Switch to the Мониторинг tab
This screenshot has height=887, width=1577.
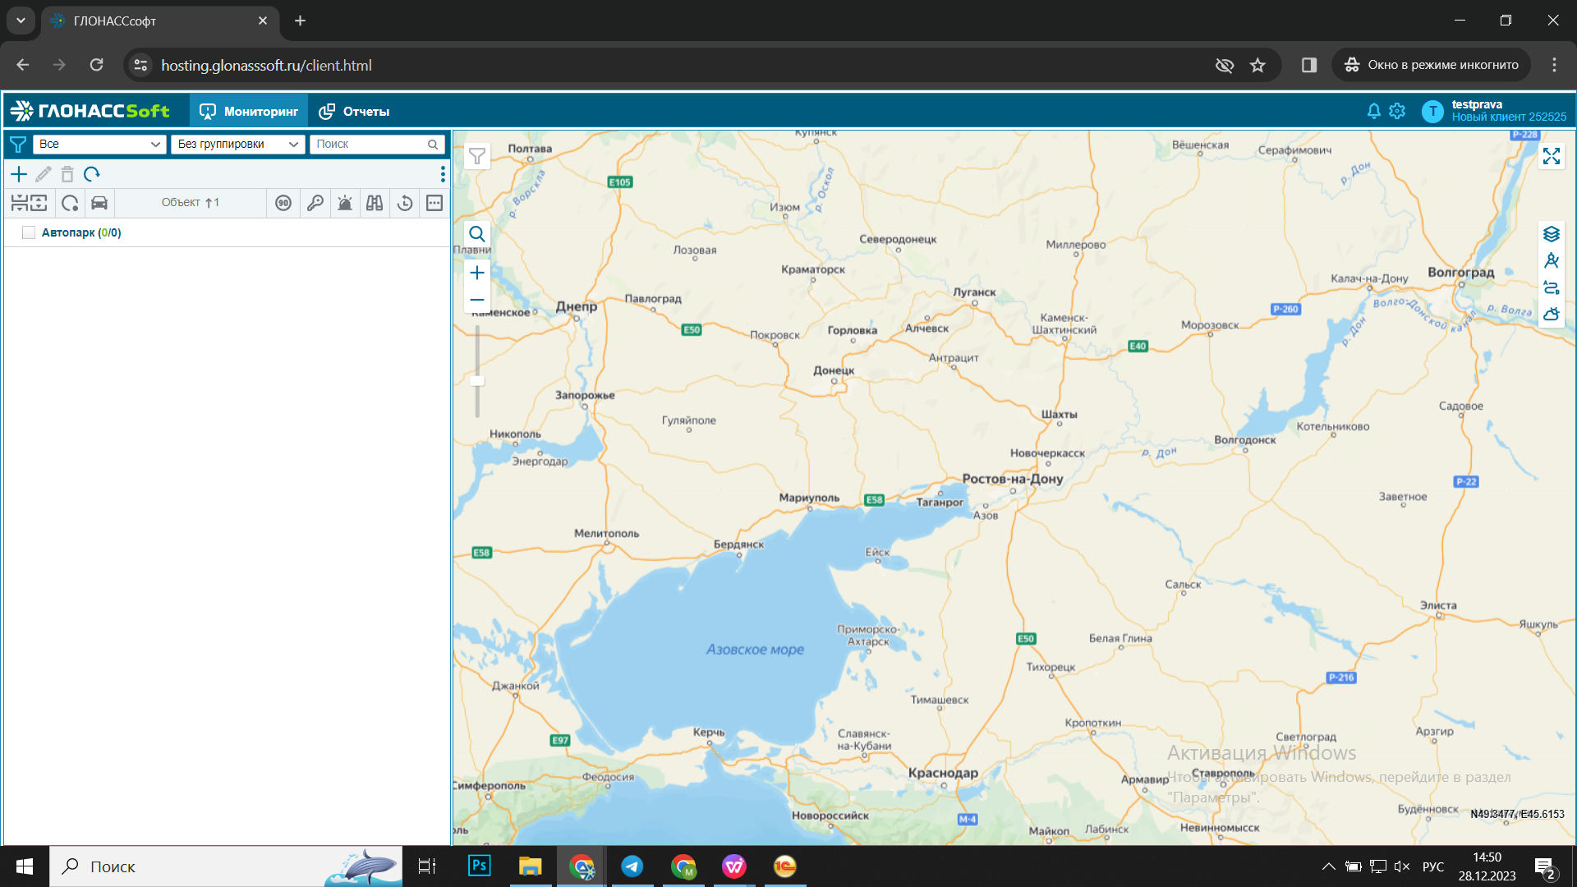[x=249, y=111]
